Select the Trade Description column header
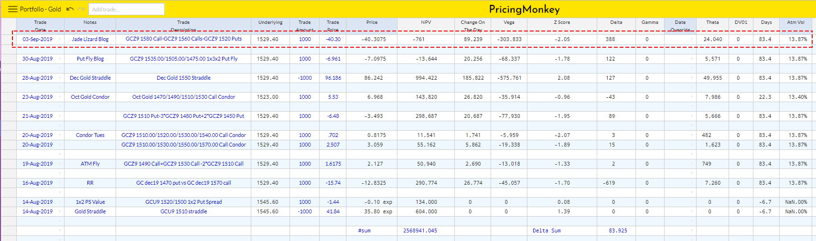Viewport: 816px width, 241px height. pos(183,25)
